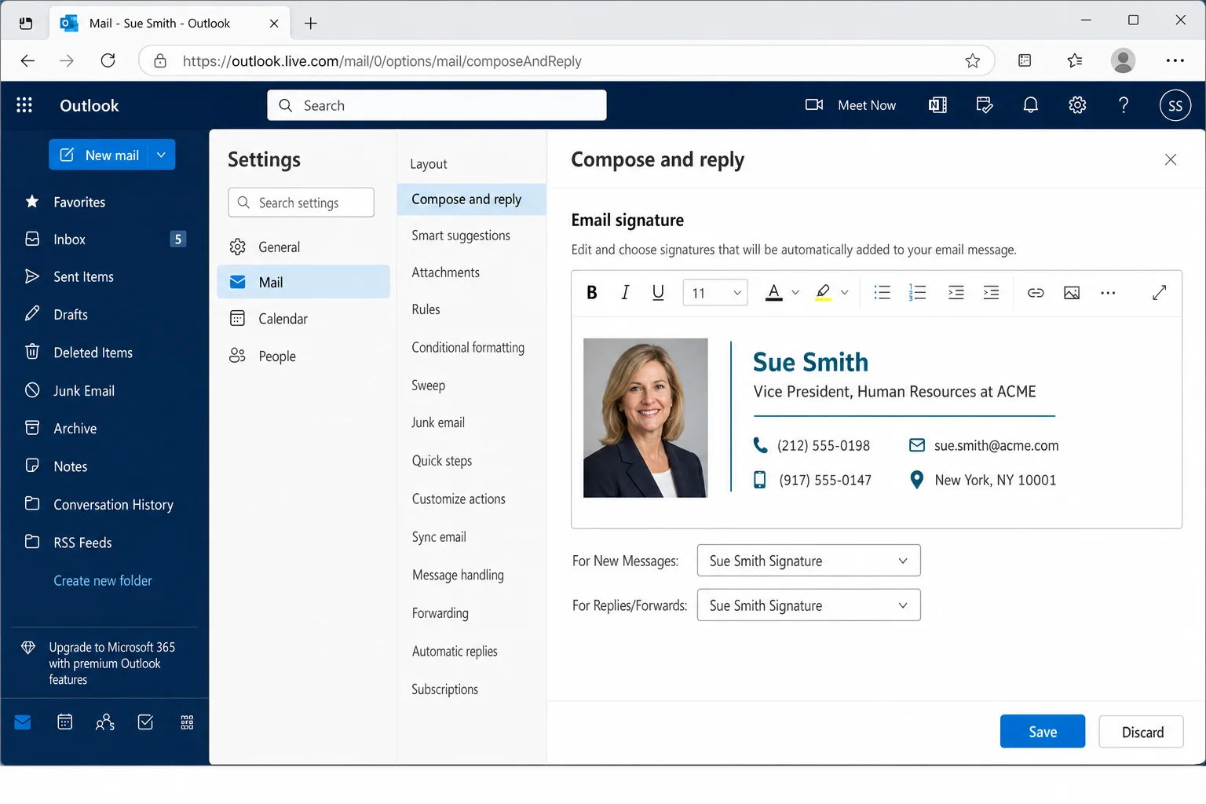
Task: Start a Meet Now video call
Action: click(850, 105)
